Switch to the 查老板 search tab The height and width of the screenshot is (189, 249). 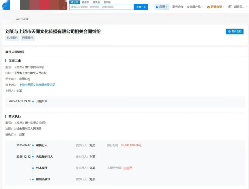[x=85, y=2]
